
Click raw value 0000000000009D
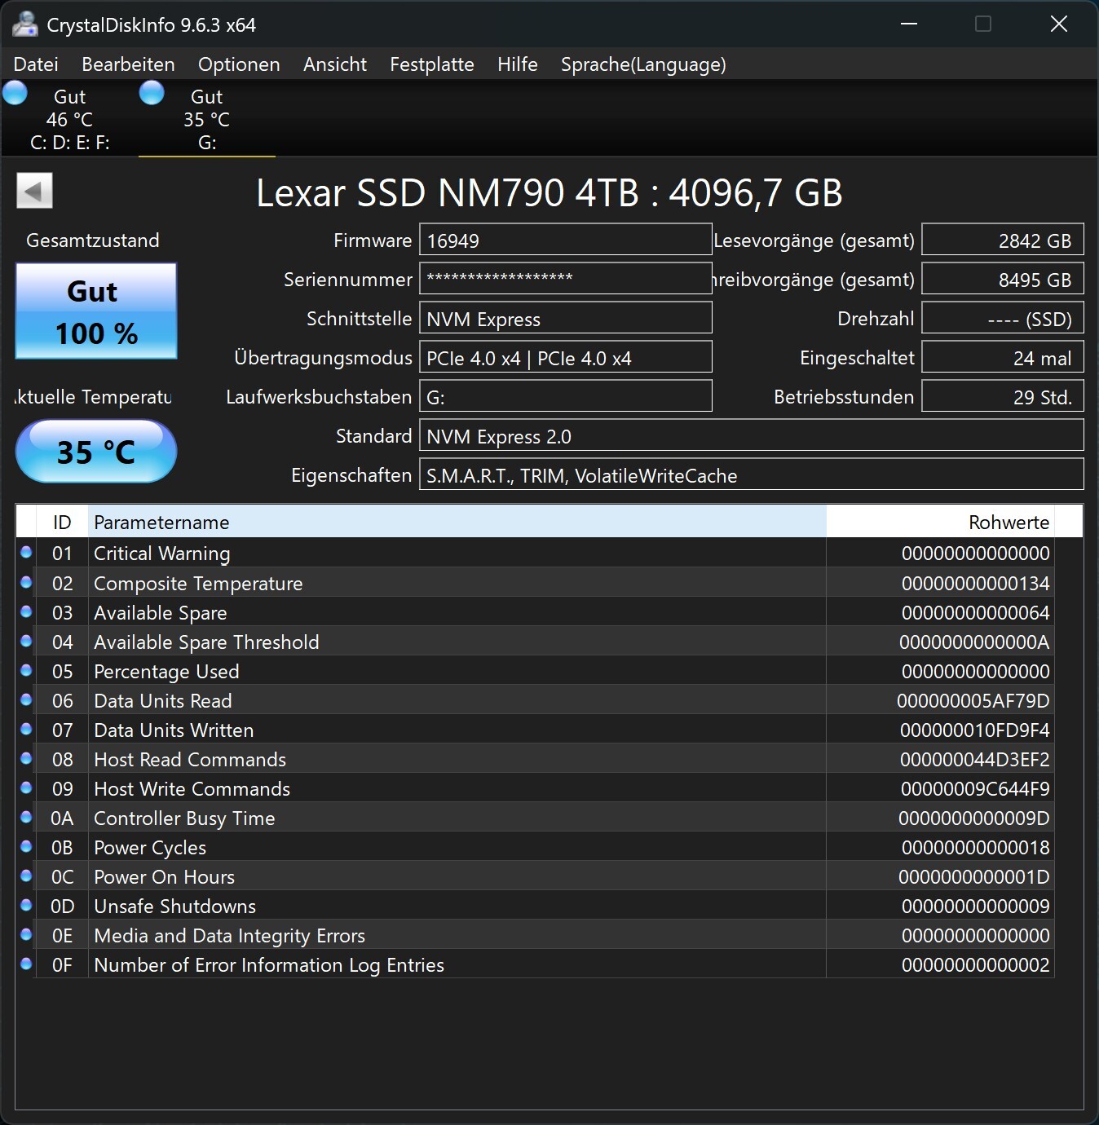coord(973,818)
